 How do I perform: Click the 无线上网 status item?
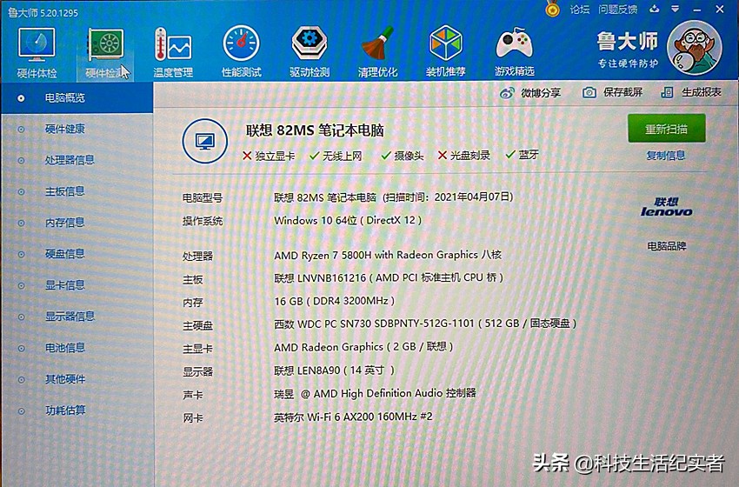tap(336, 156)
